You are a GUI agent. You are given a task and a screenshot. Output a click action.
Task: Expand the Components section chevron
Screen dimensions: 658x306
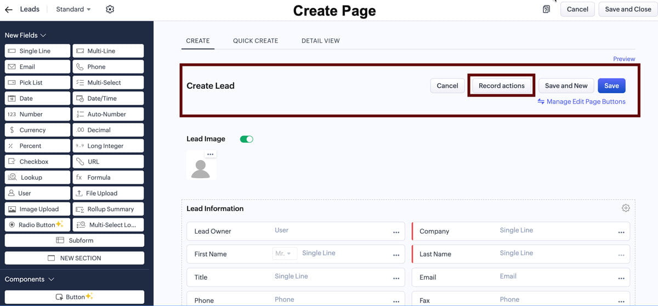[52, 279]
